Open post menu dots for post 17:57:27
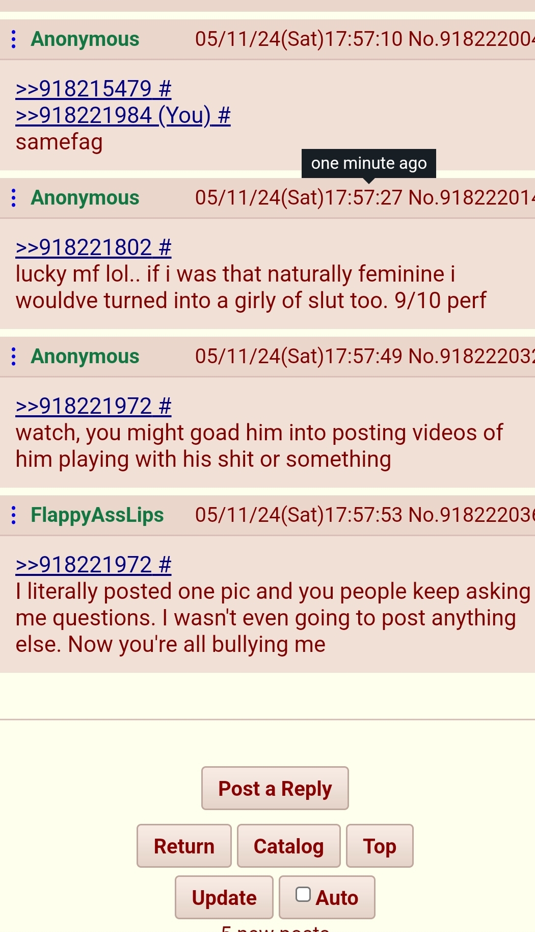The height and width of the screenshot is (932, 535). 14,198
